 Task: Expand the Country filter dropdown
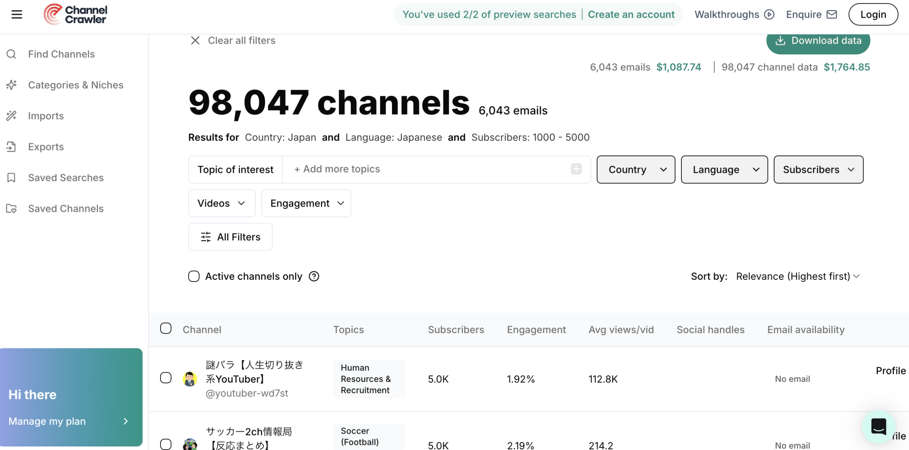(x=636, y=170)
